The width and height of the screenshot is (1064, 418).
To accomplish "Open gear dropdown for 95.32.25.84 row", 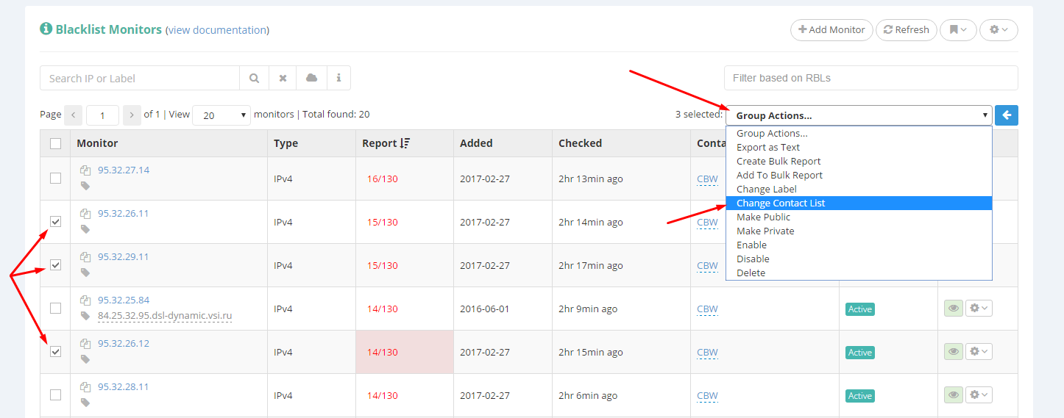I will (979, 309).
